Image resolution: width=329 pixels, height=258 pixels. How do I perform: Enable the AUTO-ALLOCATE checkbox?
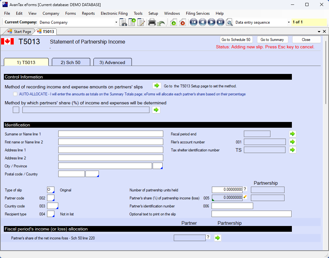(15, 94)
